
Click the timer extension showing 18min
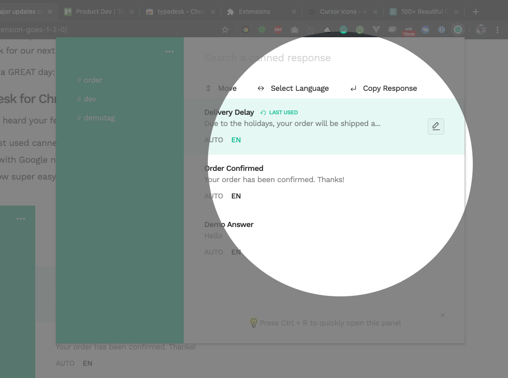click(409, 31)
